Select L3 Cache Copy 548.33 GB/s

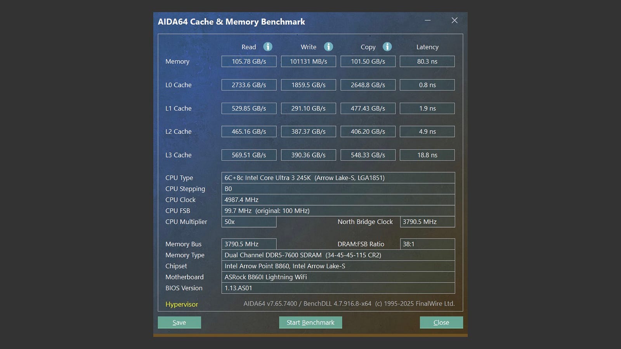point(368,155)
